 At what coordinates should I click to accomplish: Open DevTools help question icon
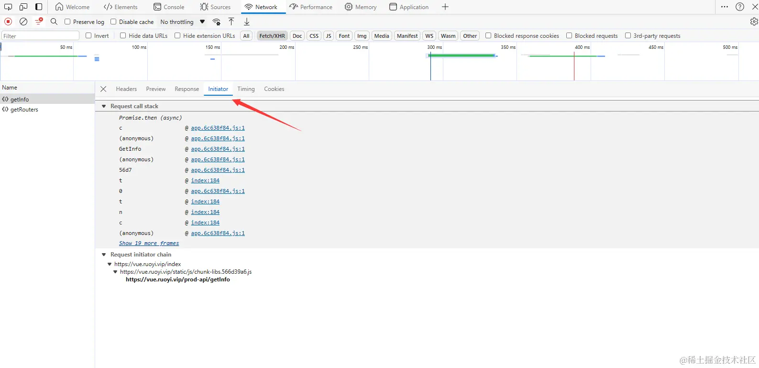coord(740,7)
